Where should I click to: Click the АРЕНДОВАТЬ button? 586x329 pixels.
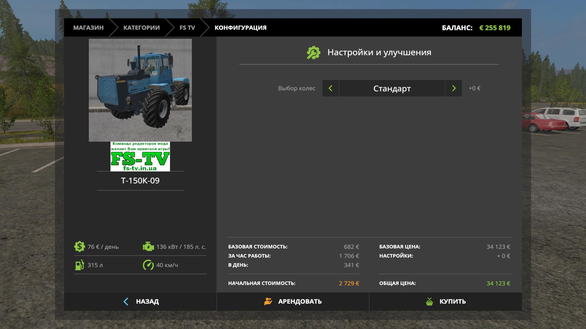(x=293, y=302)
